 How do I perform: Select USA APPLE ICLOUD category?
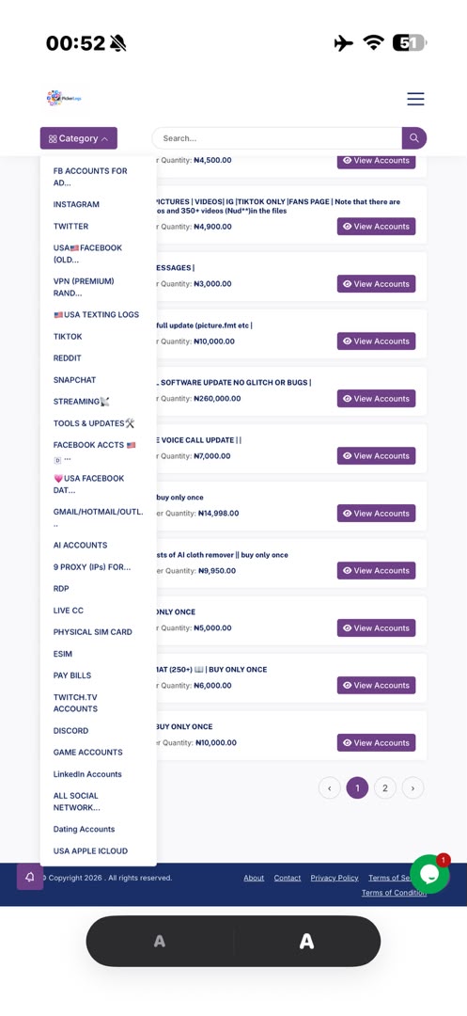90,850
